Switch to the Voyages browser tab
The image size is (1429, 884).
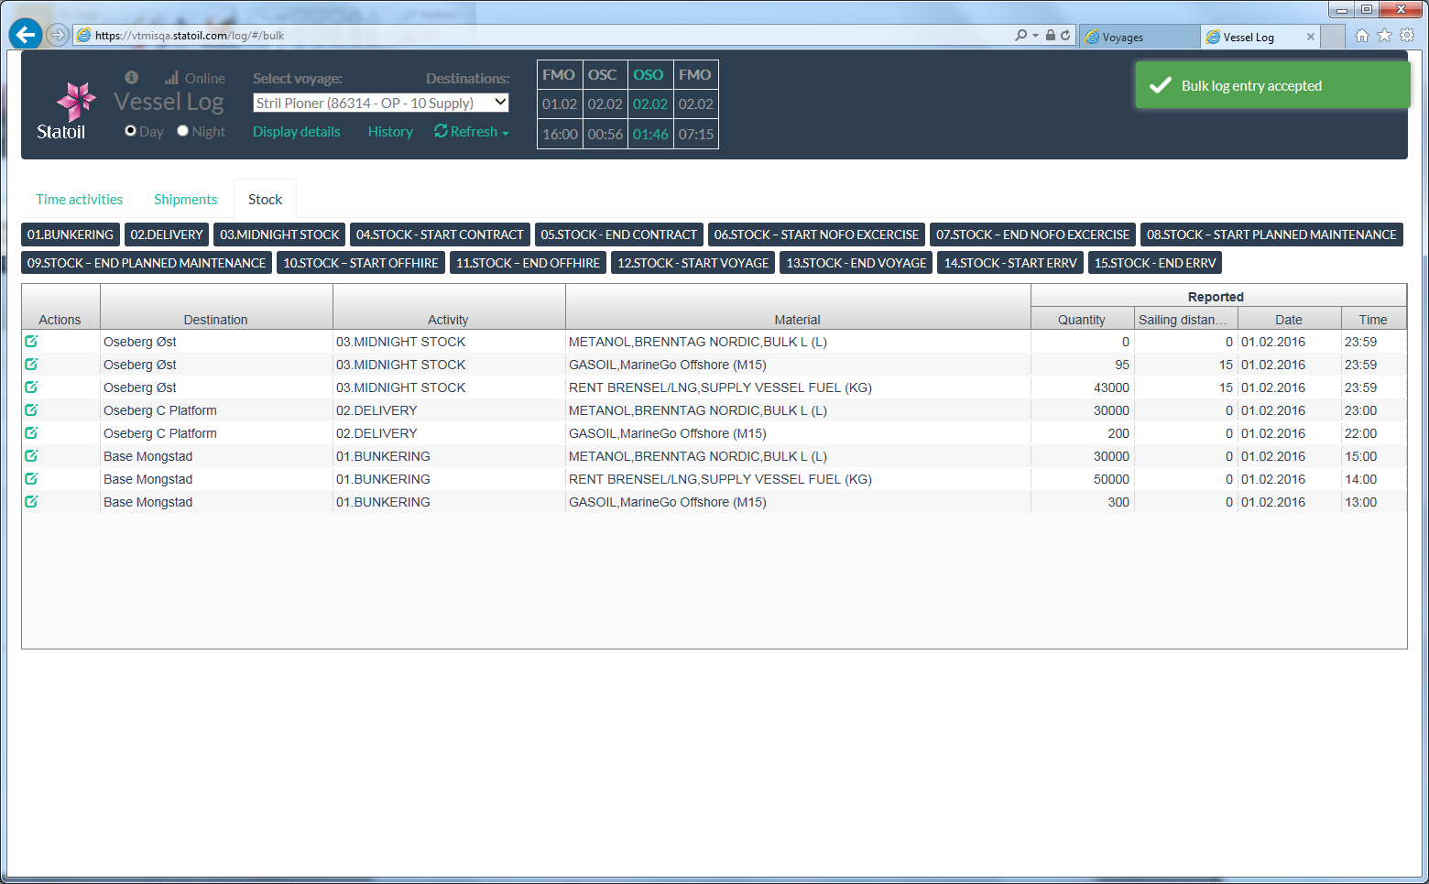pos(1140,38)
